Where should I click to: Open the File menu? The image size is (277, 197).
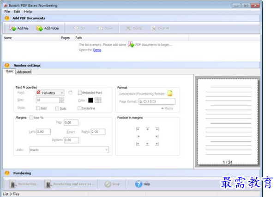(x=7, y=12)
